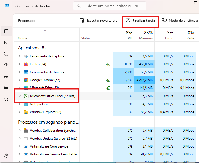Click the search box for name or PID
199x163 pixels.
[110, 6]
